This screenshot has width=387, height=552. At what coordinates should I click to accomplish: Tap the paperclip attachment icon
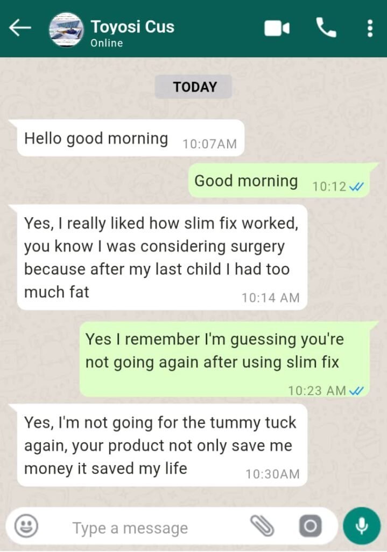pyautogui.click(x=262, y=526)
